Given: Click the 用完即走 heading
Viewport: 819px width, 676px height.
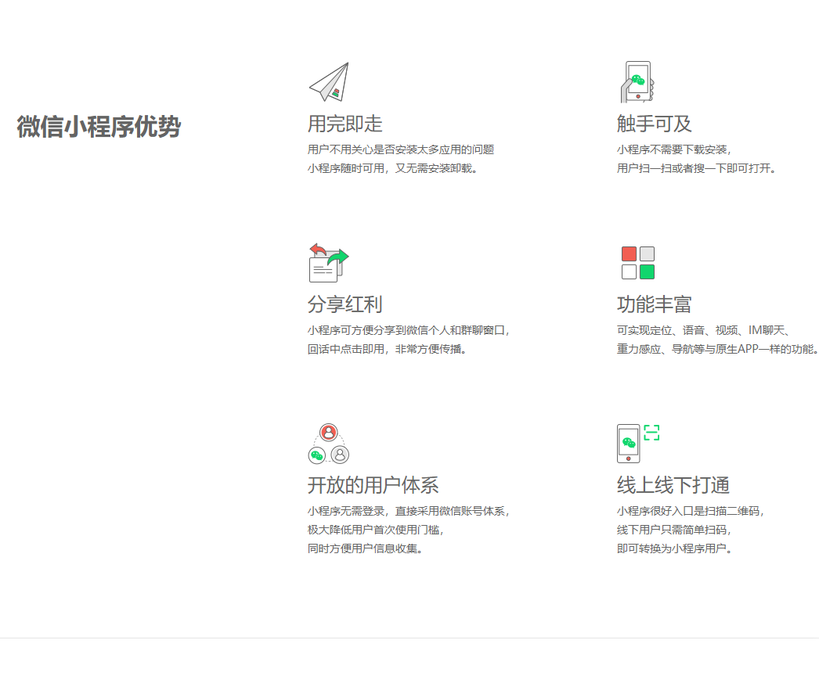Looking at the screenshot, I should (x=345, y=124).
